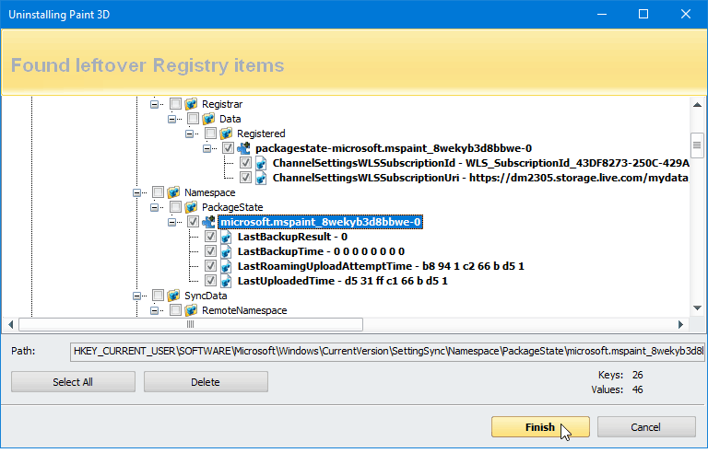Click the horizontal scrollbar thumb
This screenshot has width=708, height=453.
191,324
